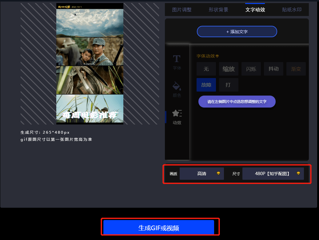Switch to the 图片调整 tab
The height and width of the screenshot is (240, 319).
coord(182,10)
